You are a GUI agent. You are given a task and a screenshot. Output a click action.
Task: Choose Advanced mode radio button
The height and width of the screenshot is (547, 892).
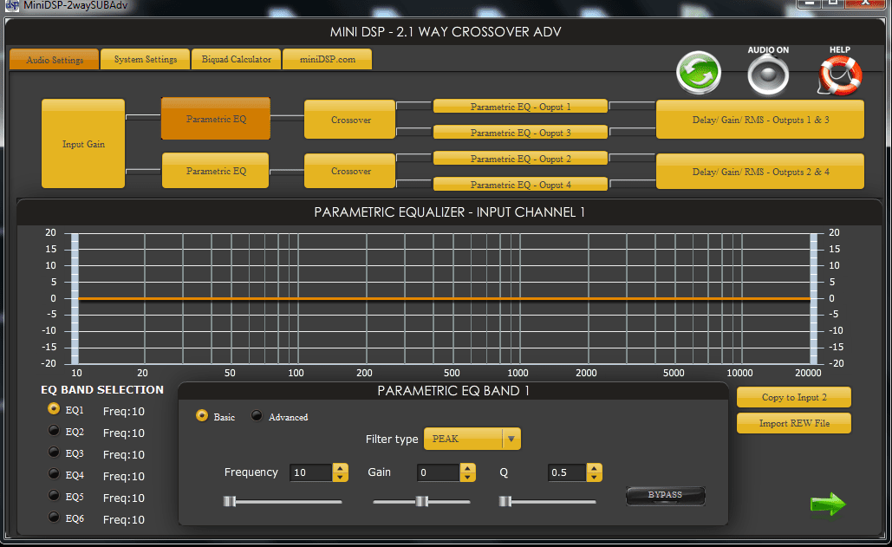click(x=257, y=415)
